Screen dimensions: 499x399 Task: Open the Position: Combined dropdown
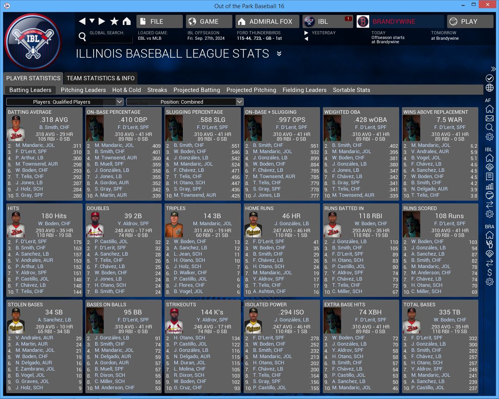click(x=185, y=102)
